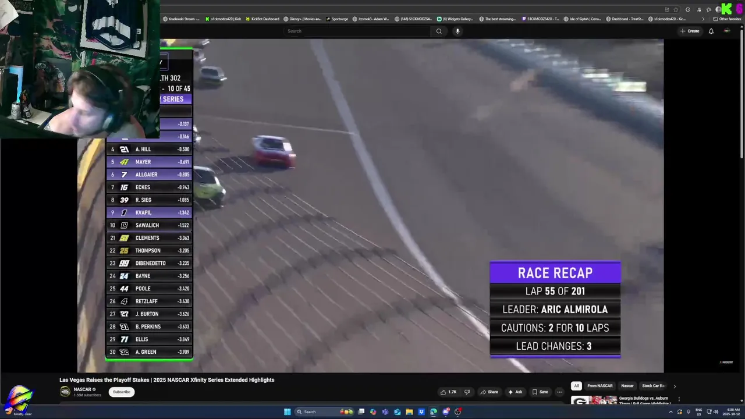
Task: Open S1CKMODZS420 - T bookmark
Action: [541, 19]
